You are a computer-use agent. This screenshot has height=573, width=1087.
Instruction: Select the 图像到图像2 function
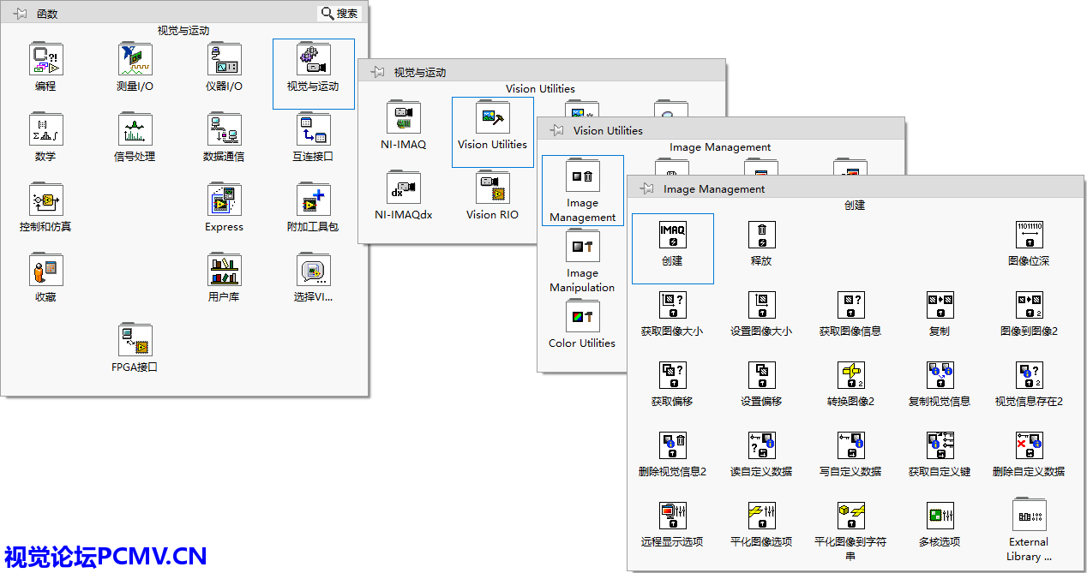click(1029, 305)
